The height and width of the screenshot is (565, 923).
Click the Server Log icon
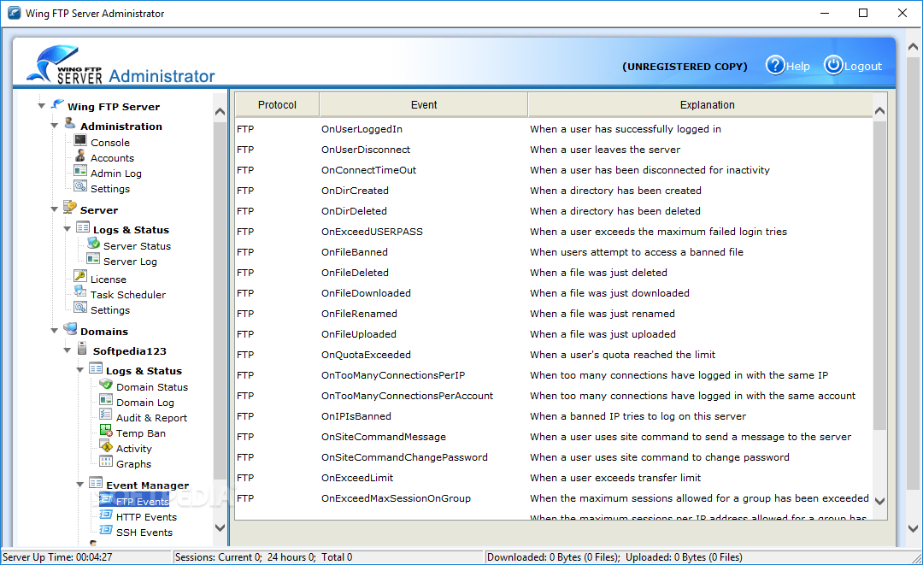click(x=93, y=258)
